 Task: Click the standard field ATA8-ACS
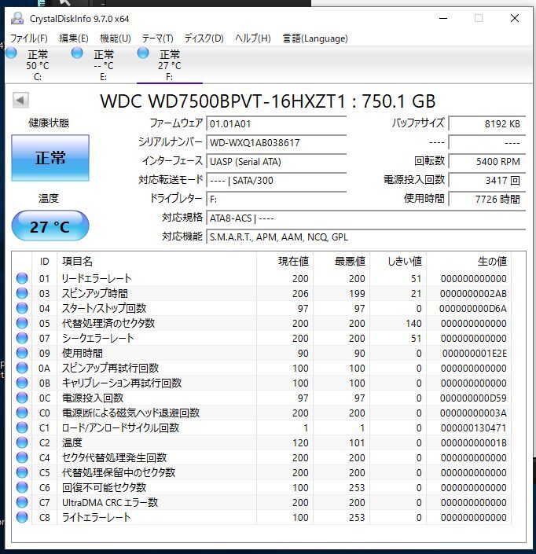click(365, 218)
